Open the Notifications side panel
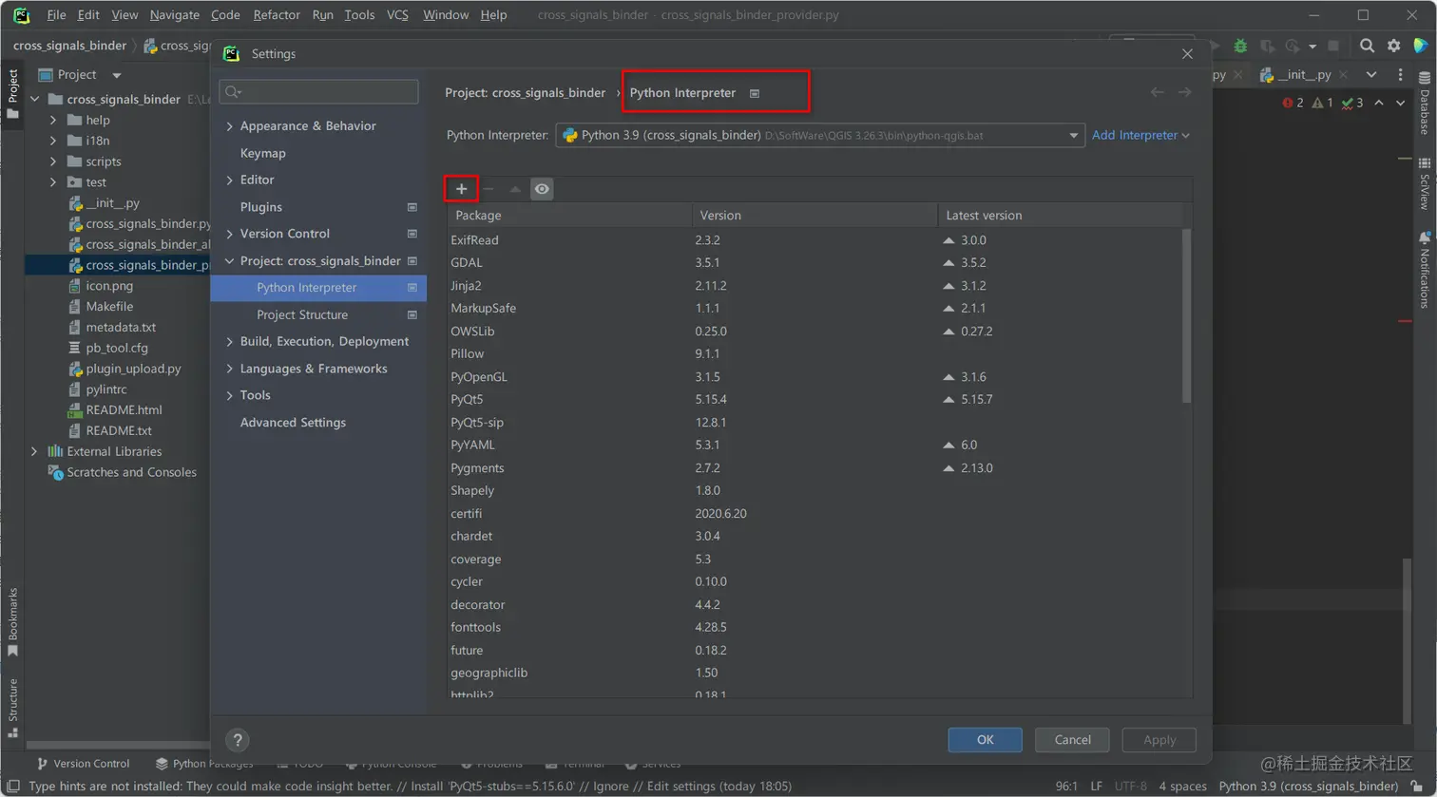 pos(1424,270)
